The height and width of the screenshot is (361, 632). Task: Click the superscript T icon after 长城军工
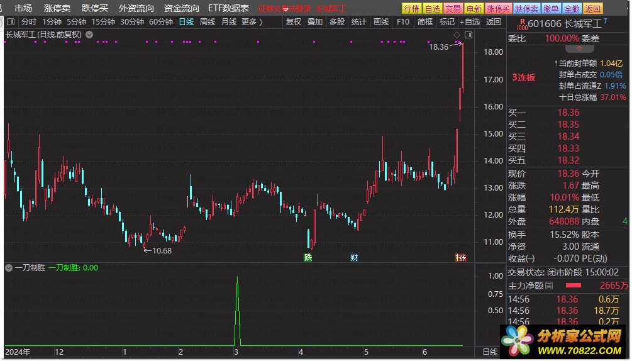(606, 21)
